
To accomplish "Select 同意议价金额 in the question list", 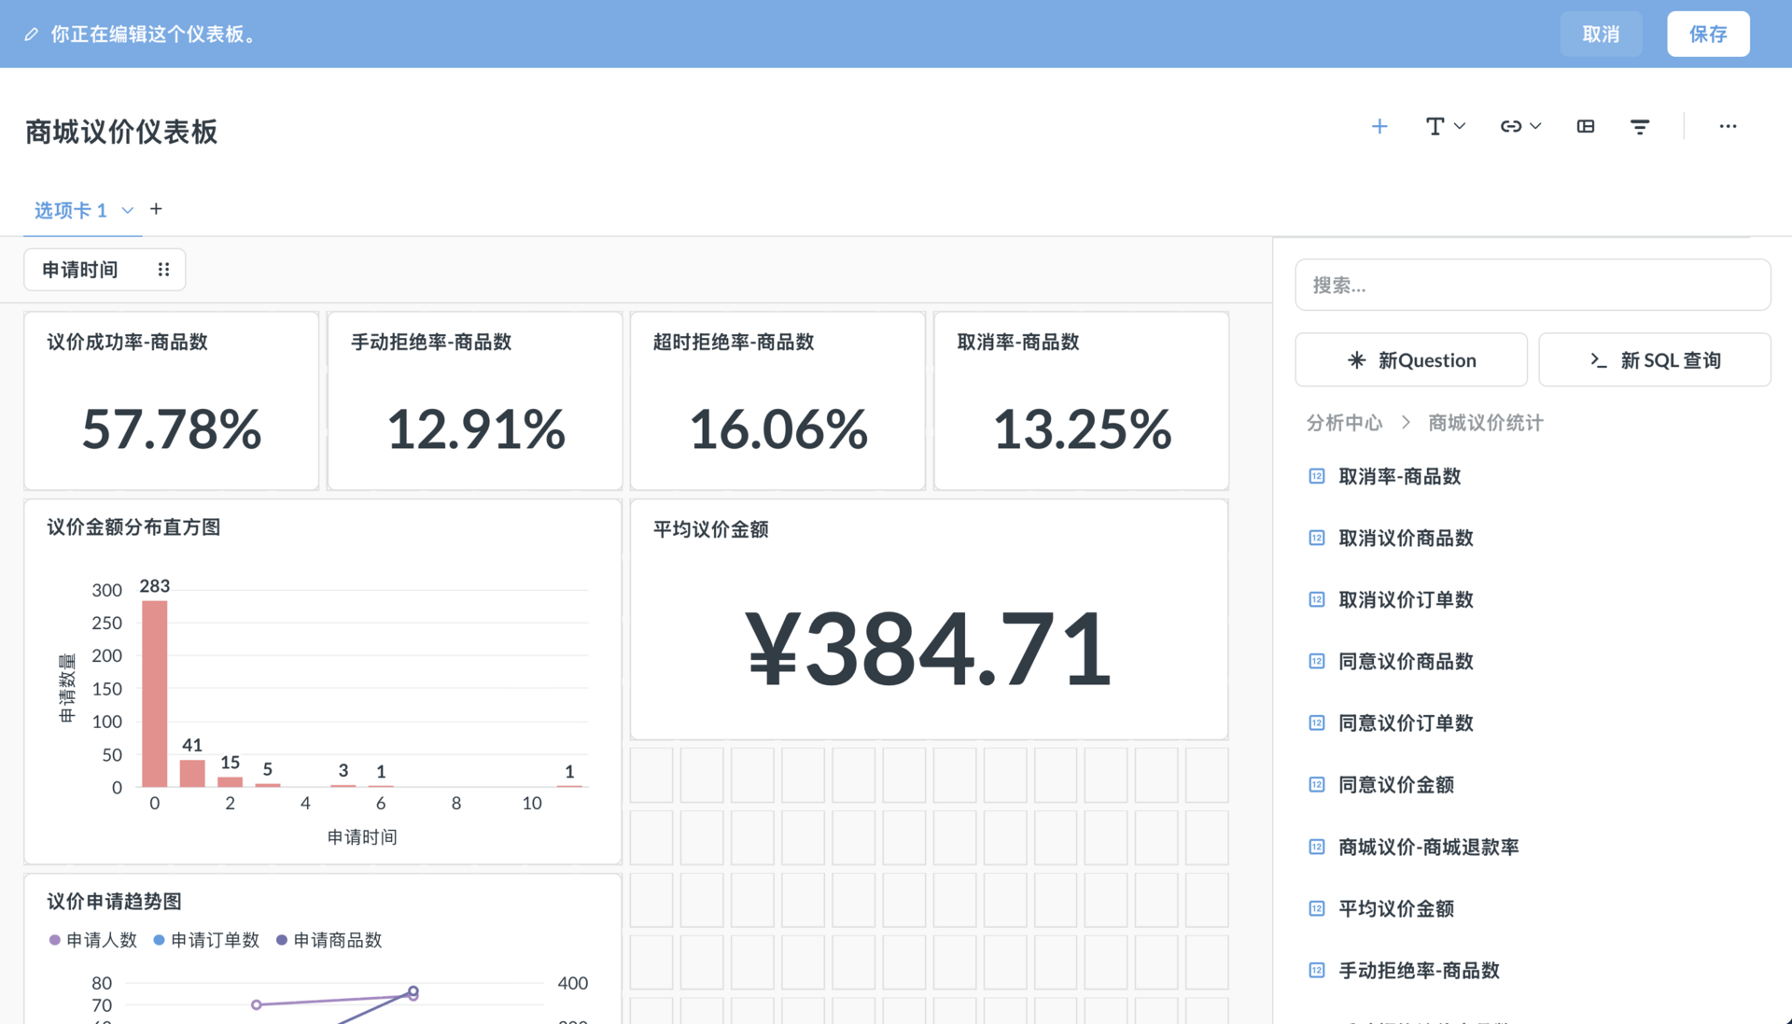I will (x=1395, y=785).
